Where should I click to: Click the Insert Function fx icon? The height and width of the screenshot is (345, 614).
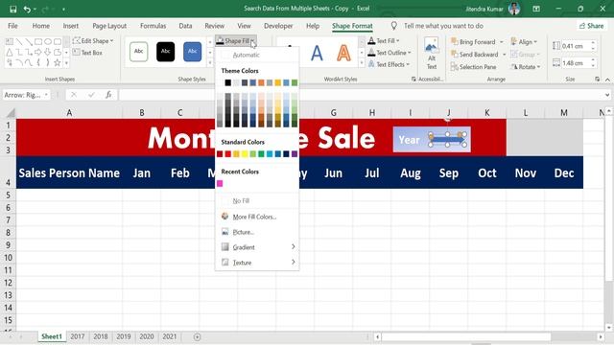pyautogui.click(x=108, y=95)
